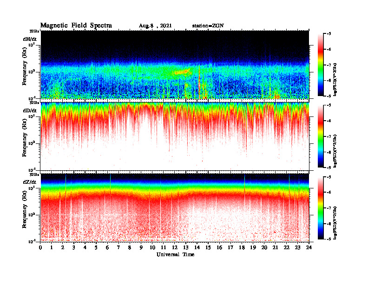Click the hour tick label "9"
This screenshot has height=284, width=368.
(141, 247)
